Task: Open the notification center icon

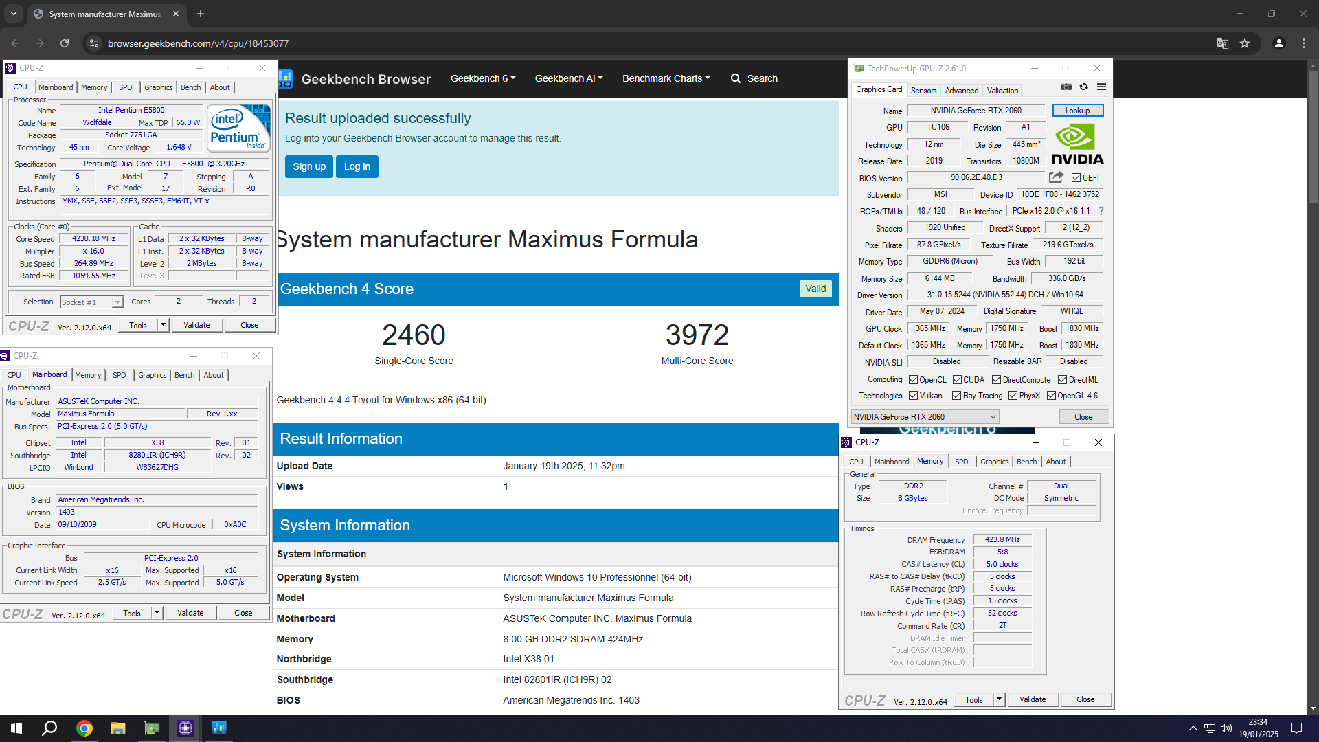Action: [x=1296, y=728]
